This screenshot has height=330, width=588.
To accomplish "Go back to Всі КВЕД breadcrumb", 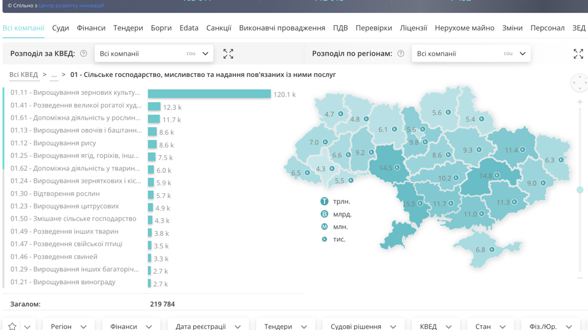I will coord(24,75).
